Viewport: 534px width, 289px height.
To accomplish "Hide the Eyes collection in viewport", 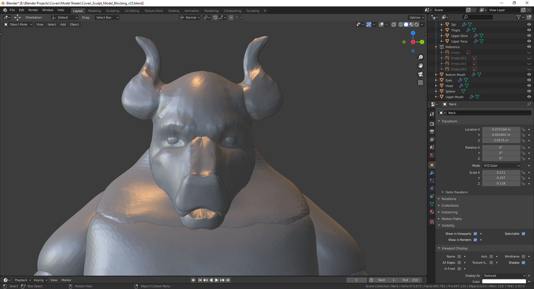I will click(529, 80).
